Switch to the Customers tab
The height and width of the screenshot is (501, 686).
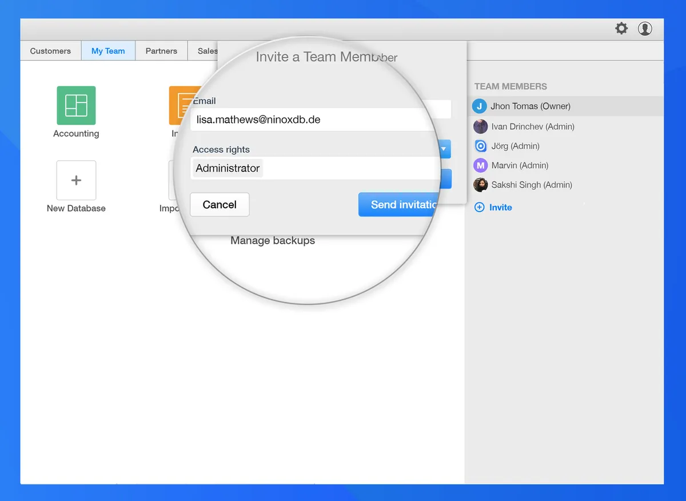[50, 51]
